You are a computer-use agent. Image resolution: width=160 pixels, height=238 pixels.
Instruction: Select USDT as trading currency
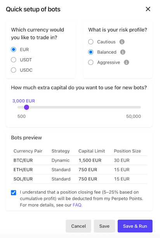(x=14, y=60)
